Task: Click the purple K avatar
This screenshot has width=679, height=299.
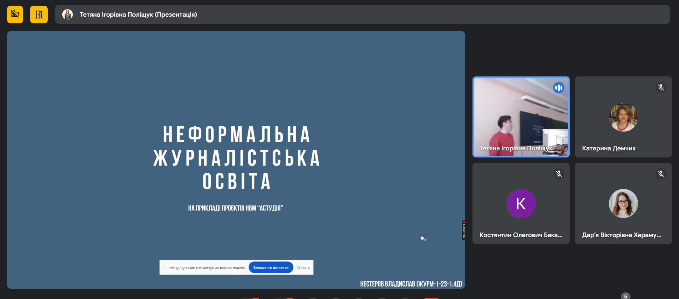Action: [521, 203]
